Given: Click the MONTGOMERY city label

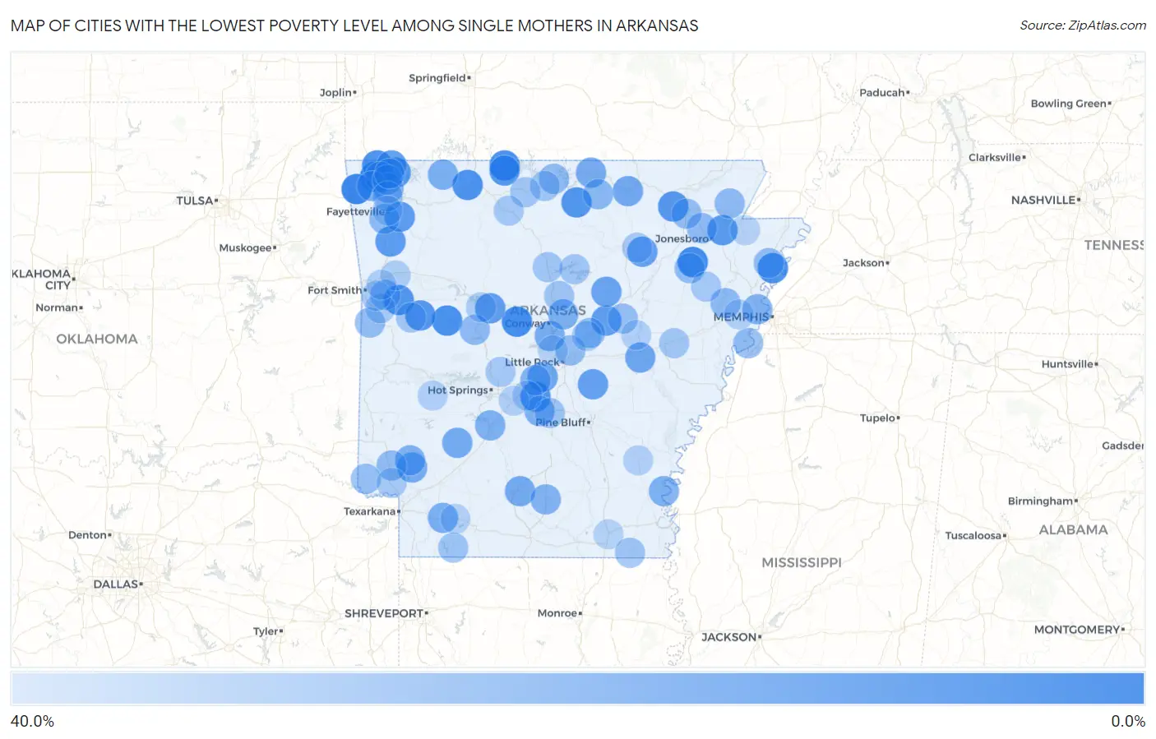Looking at the screenshot, I should point(1077,630).
